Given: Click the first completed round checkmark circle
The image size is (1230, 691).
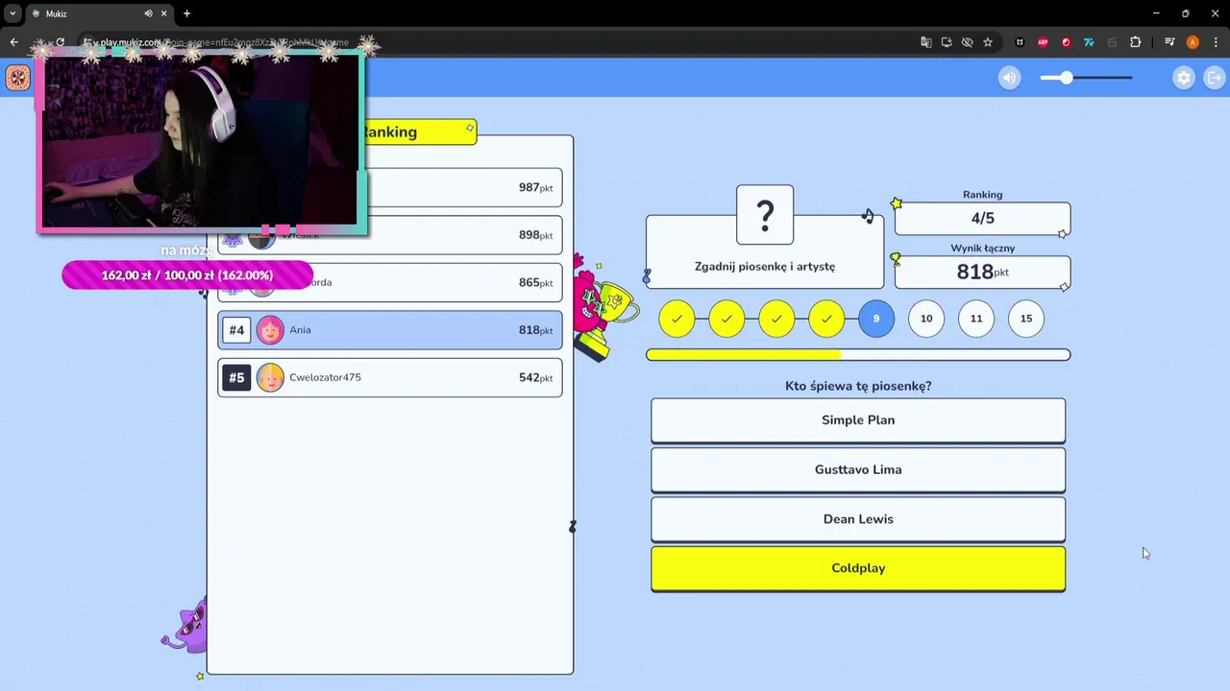Looking at the screenshot, I should pyautogui.click(x=676, y=319).
